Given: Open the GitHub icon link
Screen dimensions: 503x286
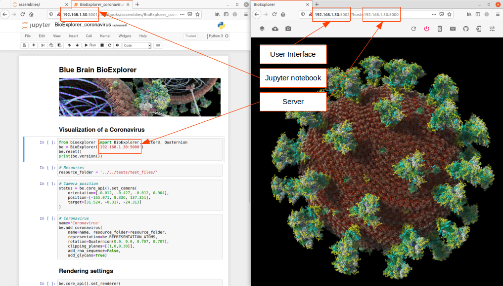Looking at the screenshot, I should (466, 29).
